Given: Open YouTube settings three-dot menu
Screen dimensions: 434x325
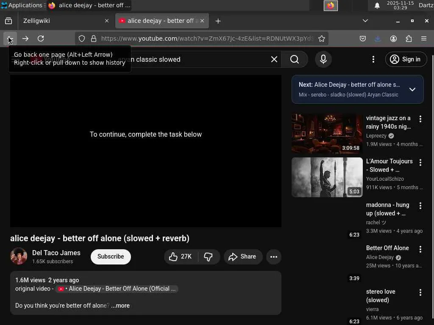Looking at the screenshot, I should point(373,59).
